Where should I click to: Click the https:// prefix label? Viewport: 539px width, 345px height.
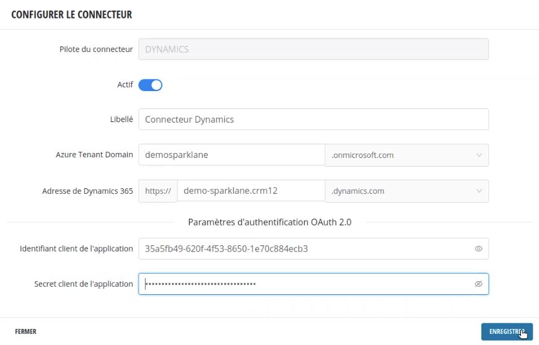point(158,191)
